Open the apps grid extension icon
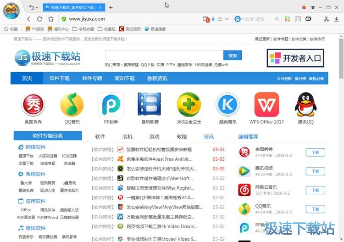 click(288, 19)
